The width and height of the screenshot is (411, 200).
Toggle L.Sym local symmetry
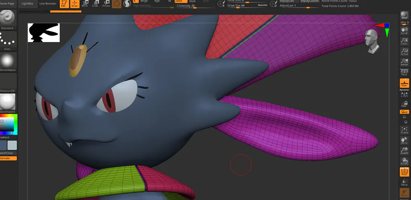pyautogui.click(x=404, y=95)
